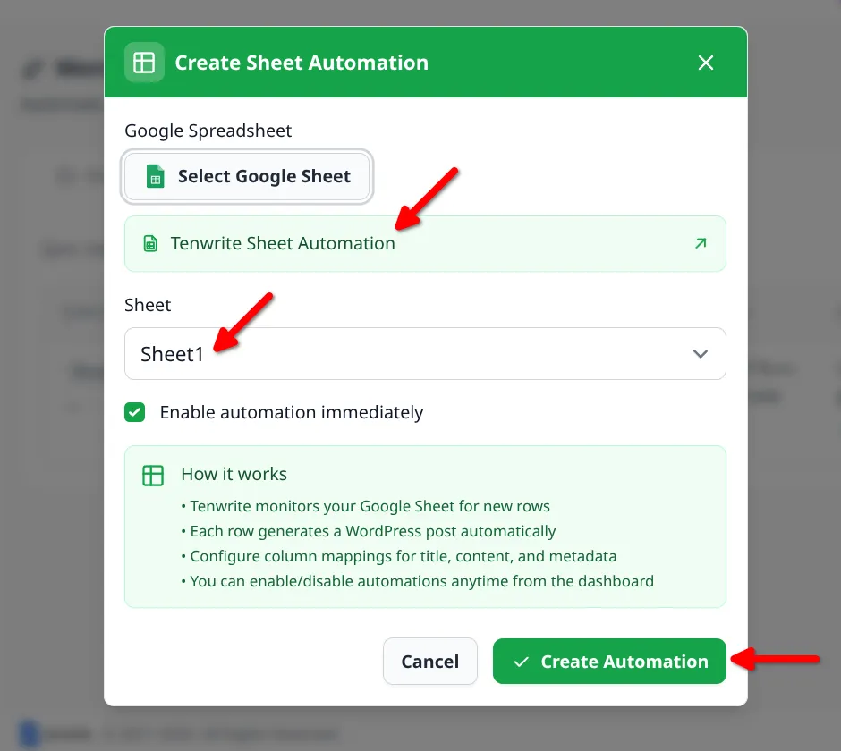
Task: Open the sheet using the external link arrow
Action: pos(701,243)
